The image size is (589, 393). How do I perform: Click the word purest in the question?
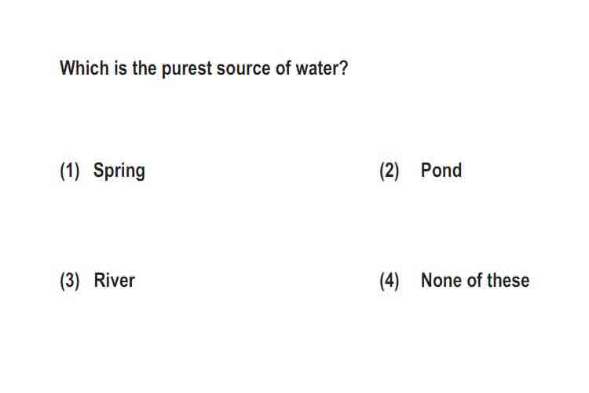(x=187, y=69)
